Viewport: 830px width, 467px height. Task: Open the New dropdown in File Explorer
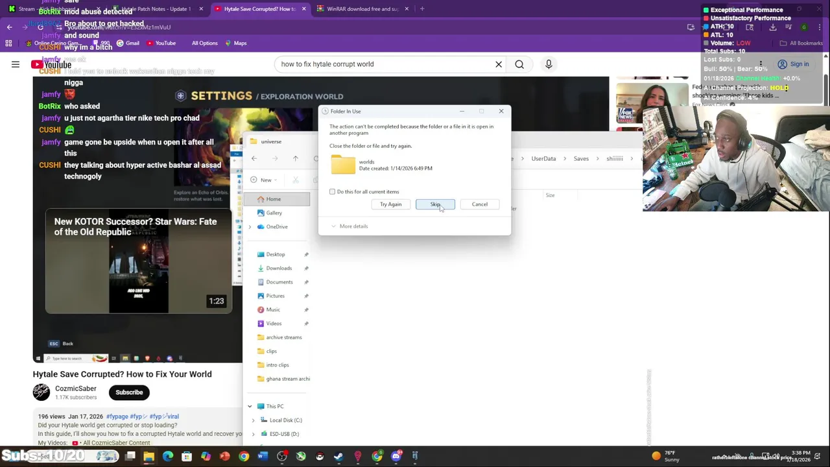tap(265, 180)
